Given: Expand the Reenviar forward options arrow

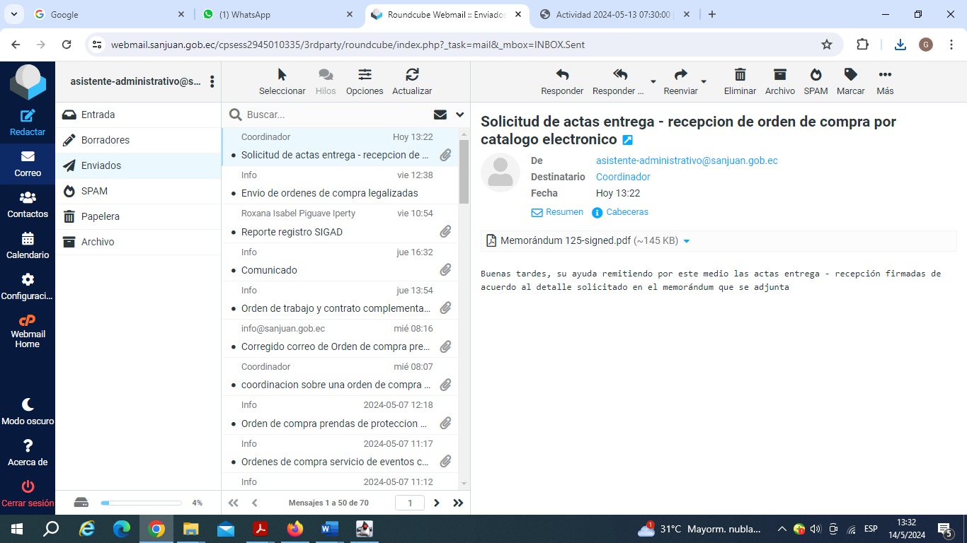Looking at the screenshot, I should click(x=704, y=81).
